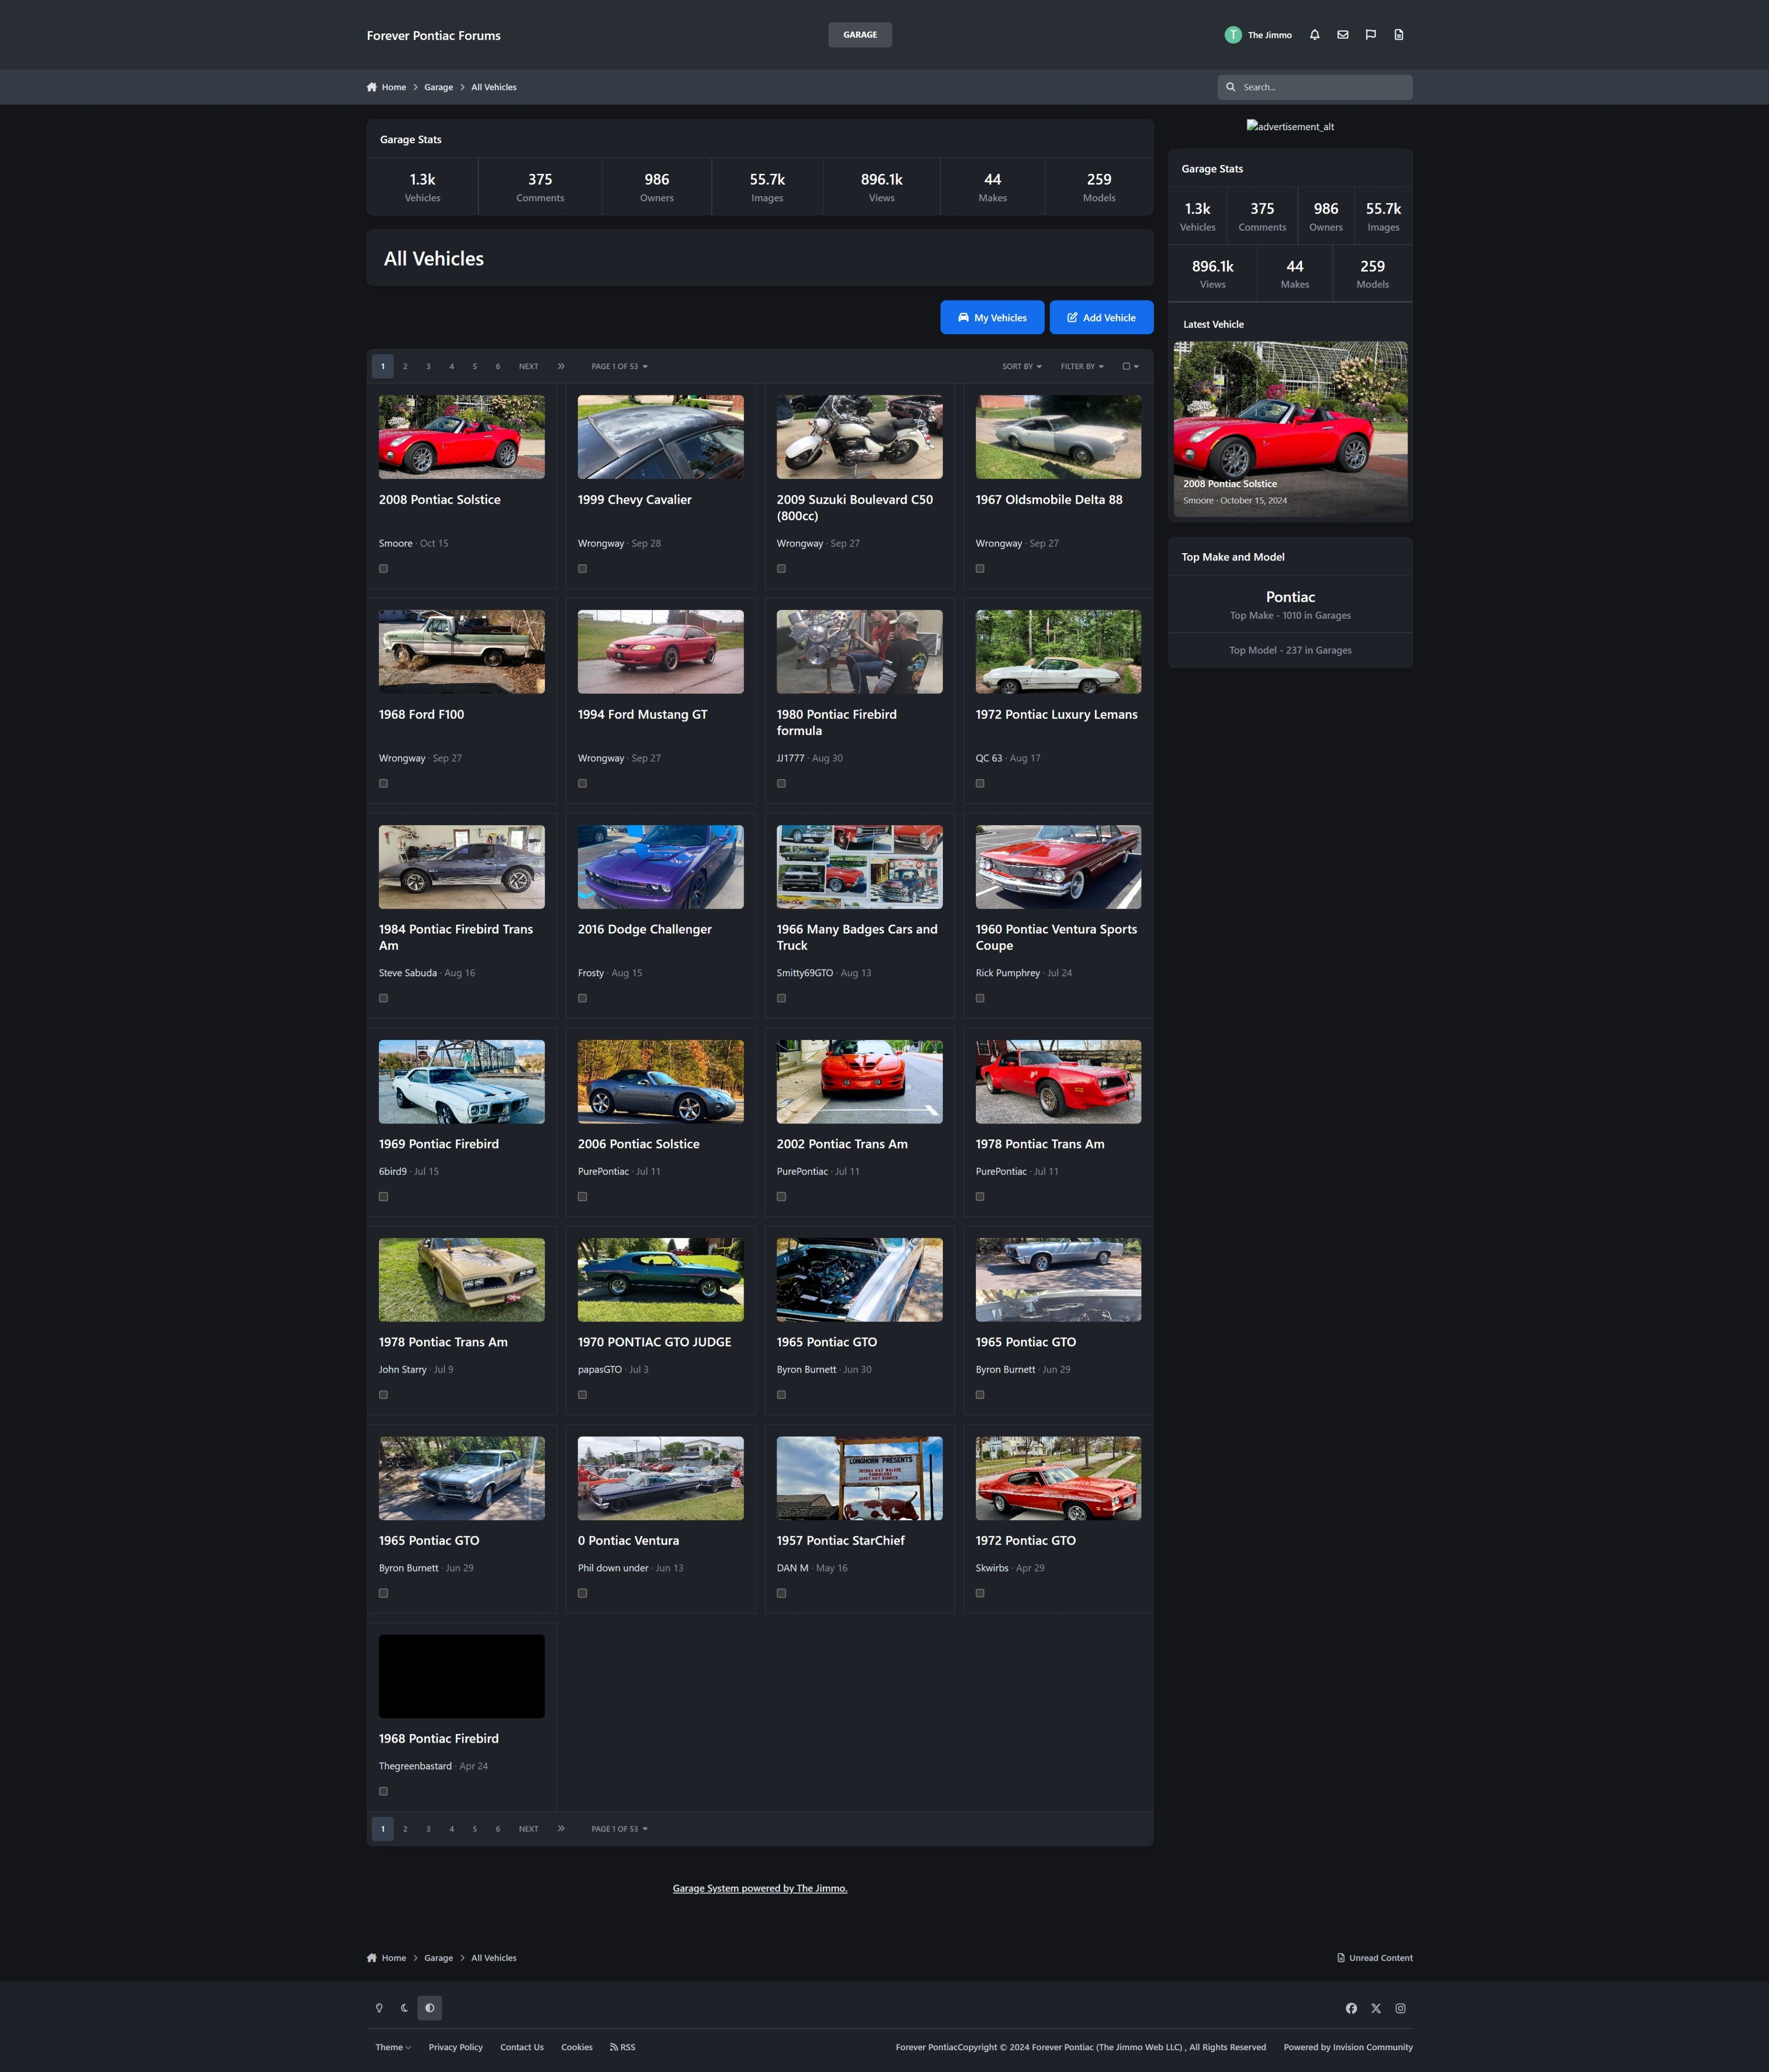The width and height of the screenshot is (1769, 2072).
Task: Click Next in bottom pagination
Action: click(x=528, y=1828)
